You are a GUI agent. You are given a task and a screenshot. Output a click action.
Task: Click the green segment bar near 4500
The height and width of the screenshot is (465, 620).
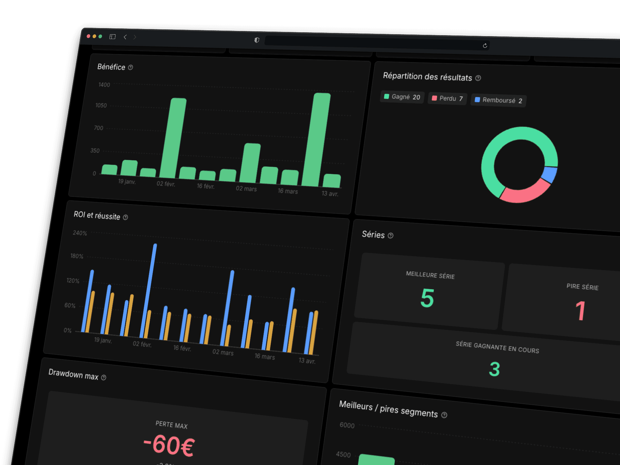click(x=376, y=460)
